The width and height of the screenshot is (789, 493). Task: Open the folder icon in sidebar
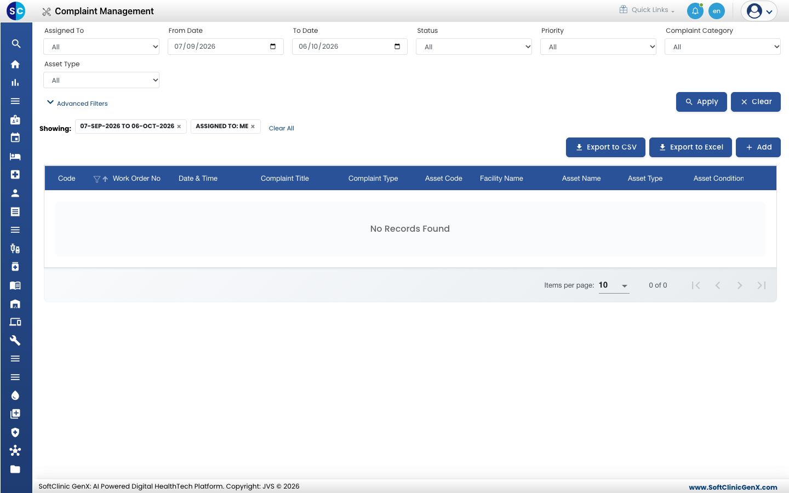pyautogui.click(x=15, y=469)
